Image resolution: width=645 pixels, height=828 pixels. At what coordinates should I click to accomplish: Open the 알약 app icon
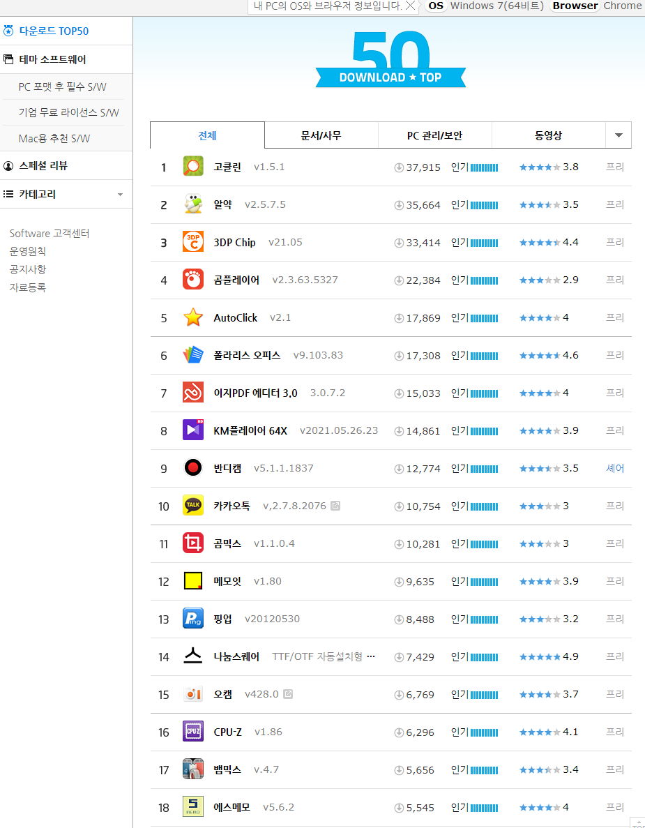coord(193,204)
